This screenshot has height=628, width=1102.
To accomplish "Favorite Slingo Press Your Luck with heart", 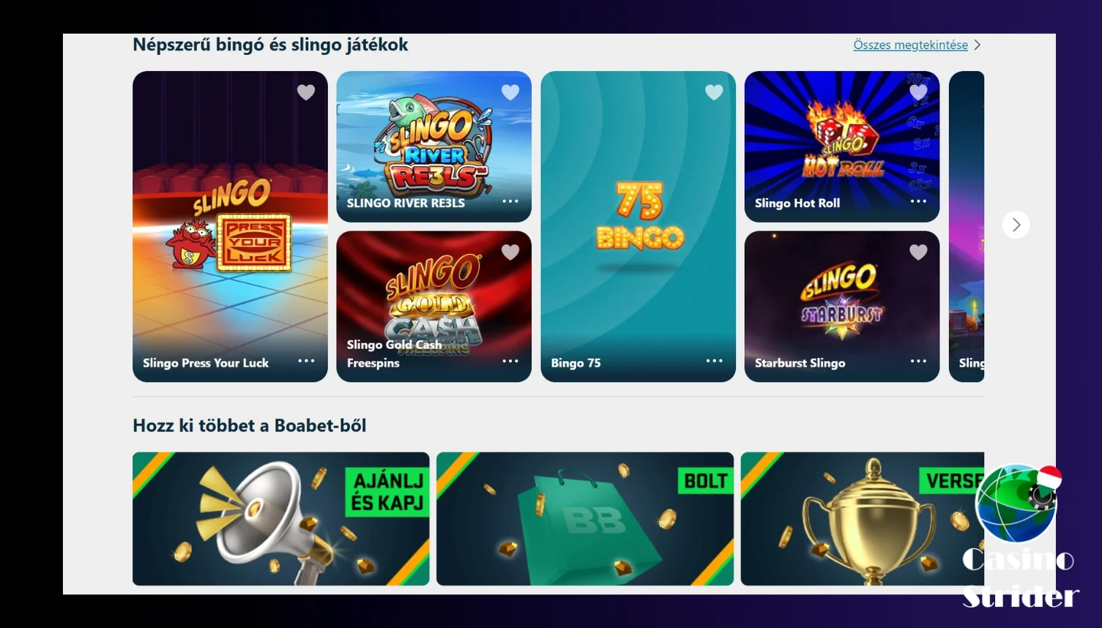I will coord(306,92).
